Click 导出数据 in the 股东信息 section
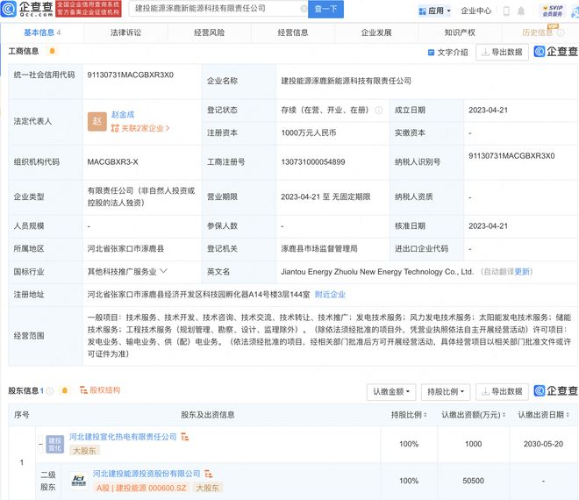 (x=502, y=391)
